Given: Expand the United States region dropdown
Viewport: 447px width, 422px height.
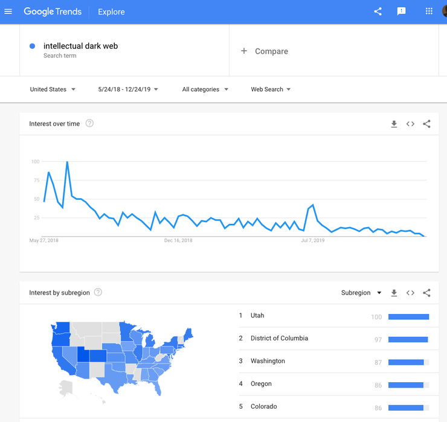Looking at the screenshot, I should [53, 89].
